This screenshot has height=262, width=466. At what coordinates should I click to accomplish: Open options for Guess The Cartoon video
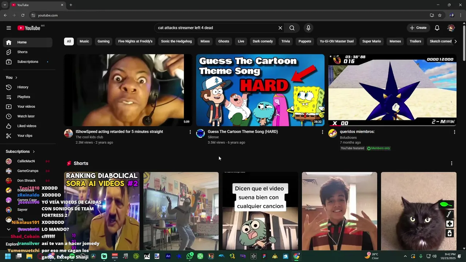pyautogui.click(x=322, y=132)
